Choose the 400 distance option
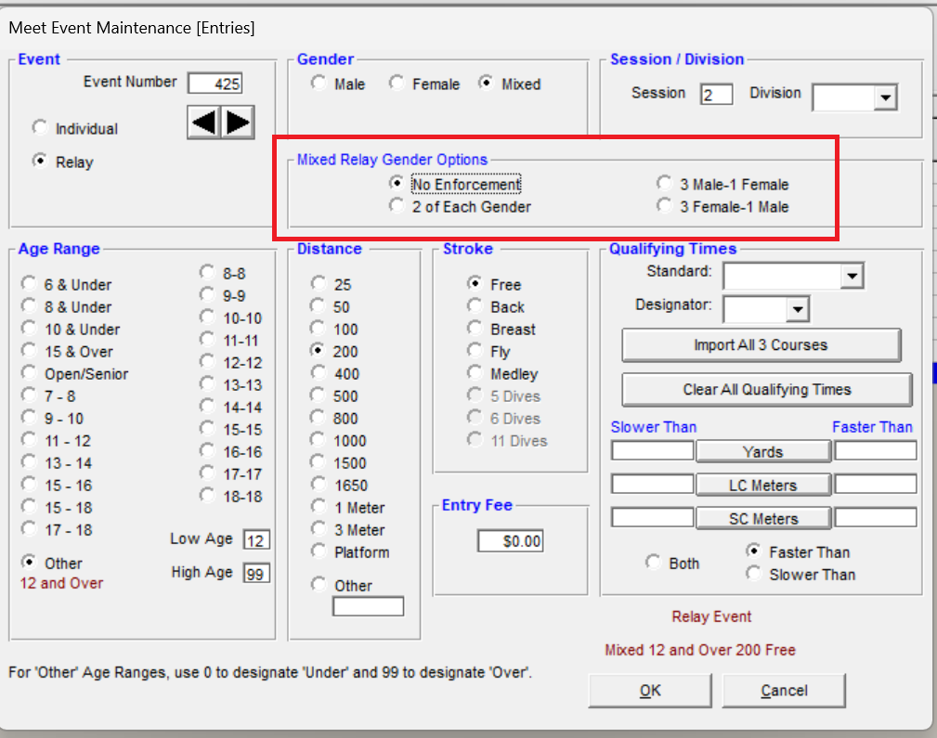The width and height of the screenshot is (937, 738). (x=319, y=373)
